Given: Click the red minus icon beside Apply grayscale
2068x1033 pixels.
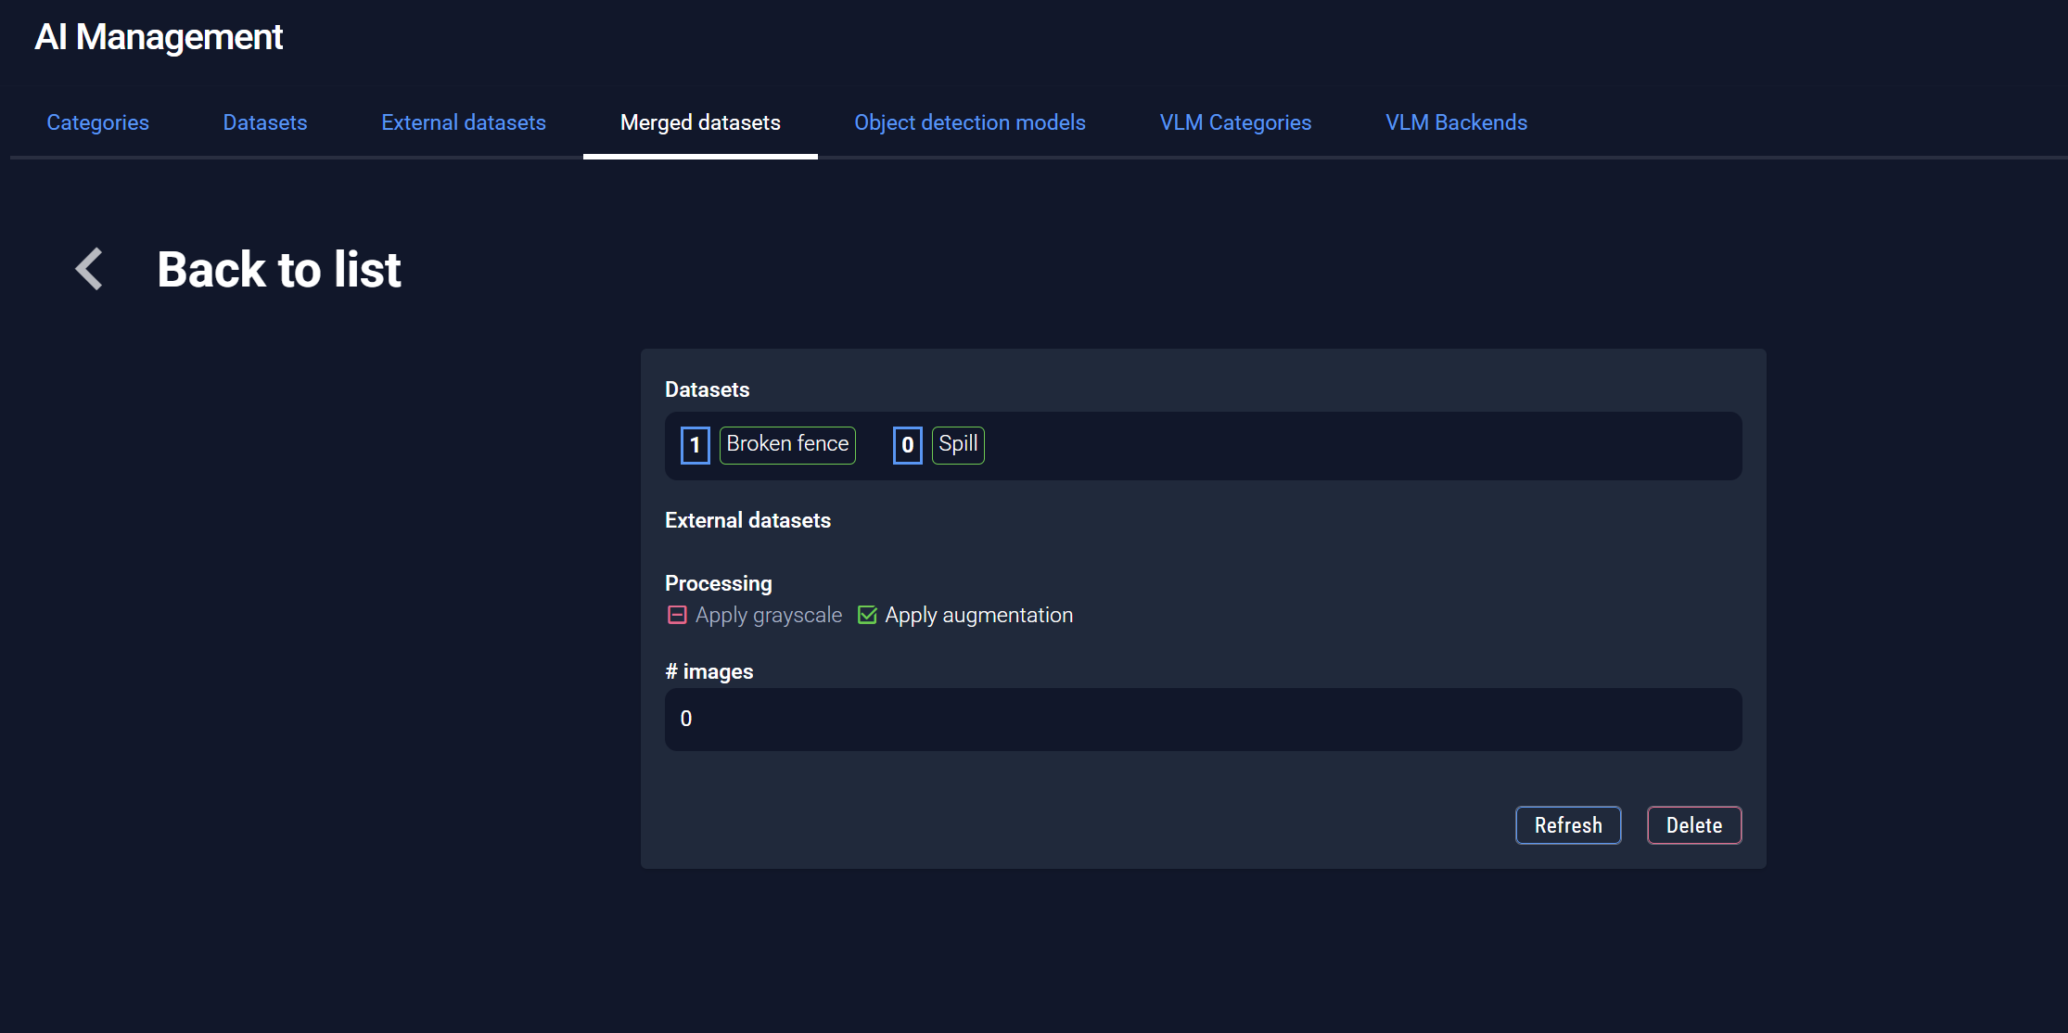Looking at the screenshot, I should (x=676, y=614).
